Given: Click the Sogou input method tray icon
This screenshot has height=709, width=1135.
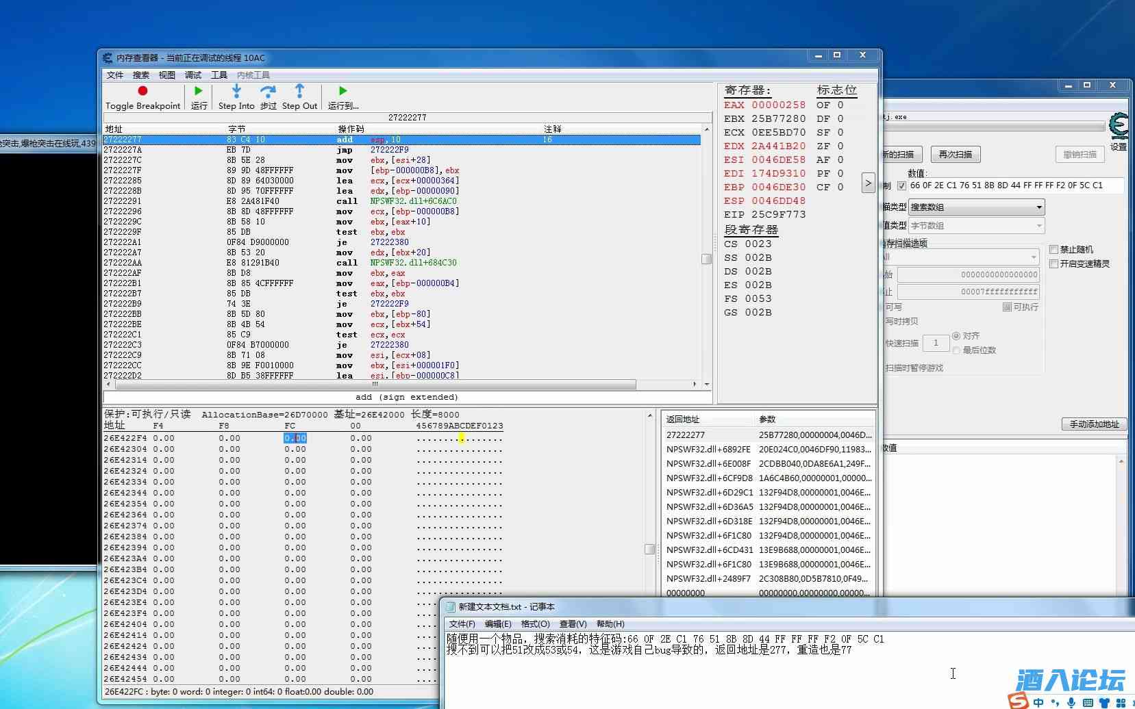Looking at the screenshot, I should [1019, 701].
